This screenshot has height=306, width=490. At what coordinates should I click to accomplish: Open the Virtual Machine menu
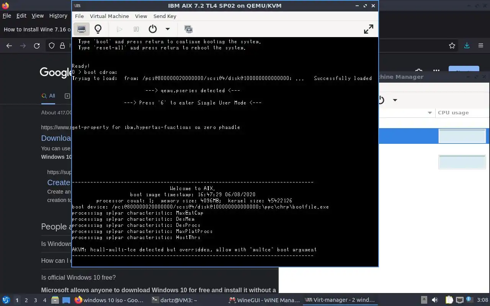click(x=109, y=16)
